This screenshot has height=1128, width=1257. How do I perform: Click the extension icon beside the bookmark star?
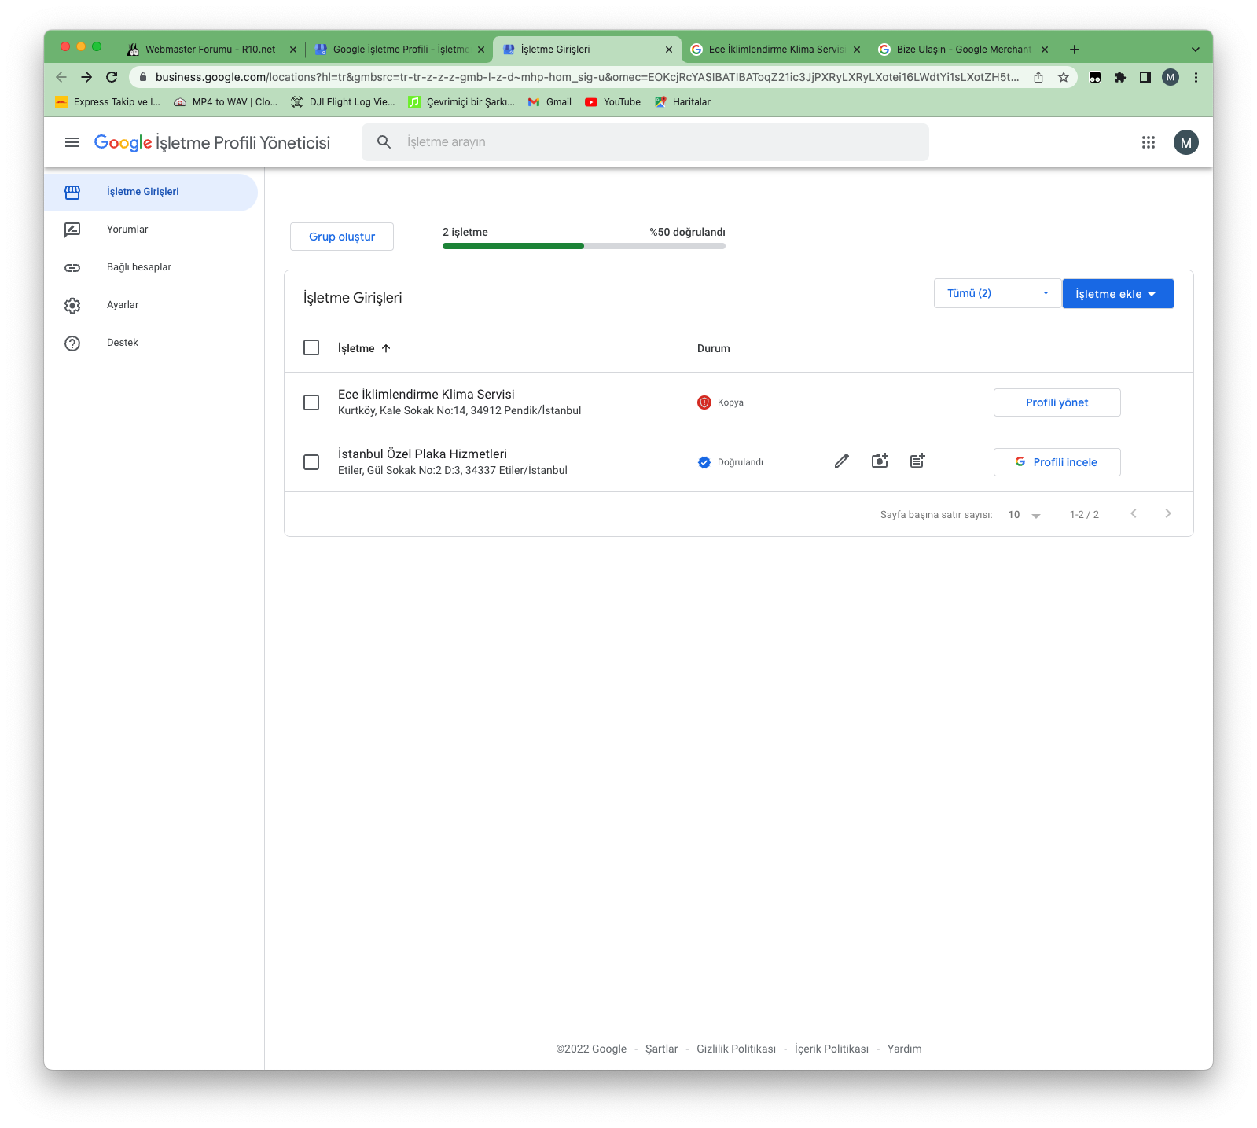coord(1095,77)
